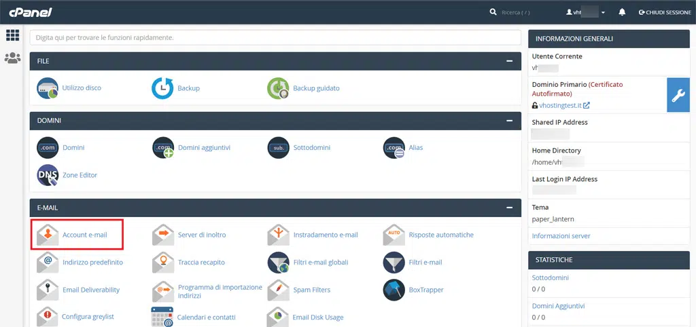Open the Sottodomini statistics link
The image size is (696, 327).
[551, 277]
